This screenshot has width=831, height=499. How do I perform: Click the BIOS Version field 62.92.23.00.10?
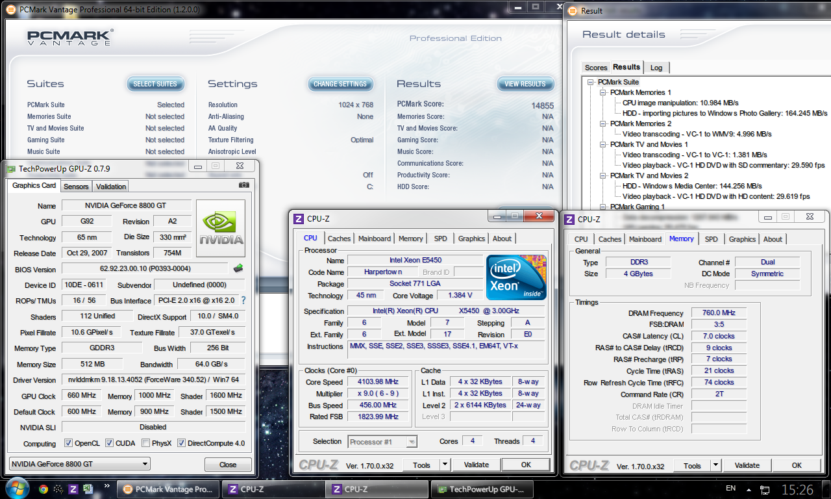click(x=146, y=269)
